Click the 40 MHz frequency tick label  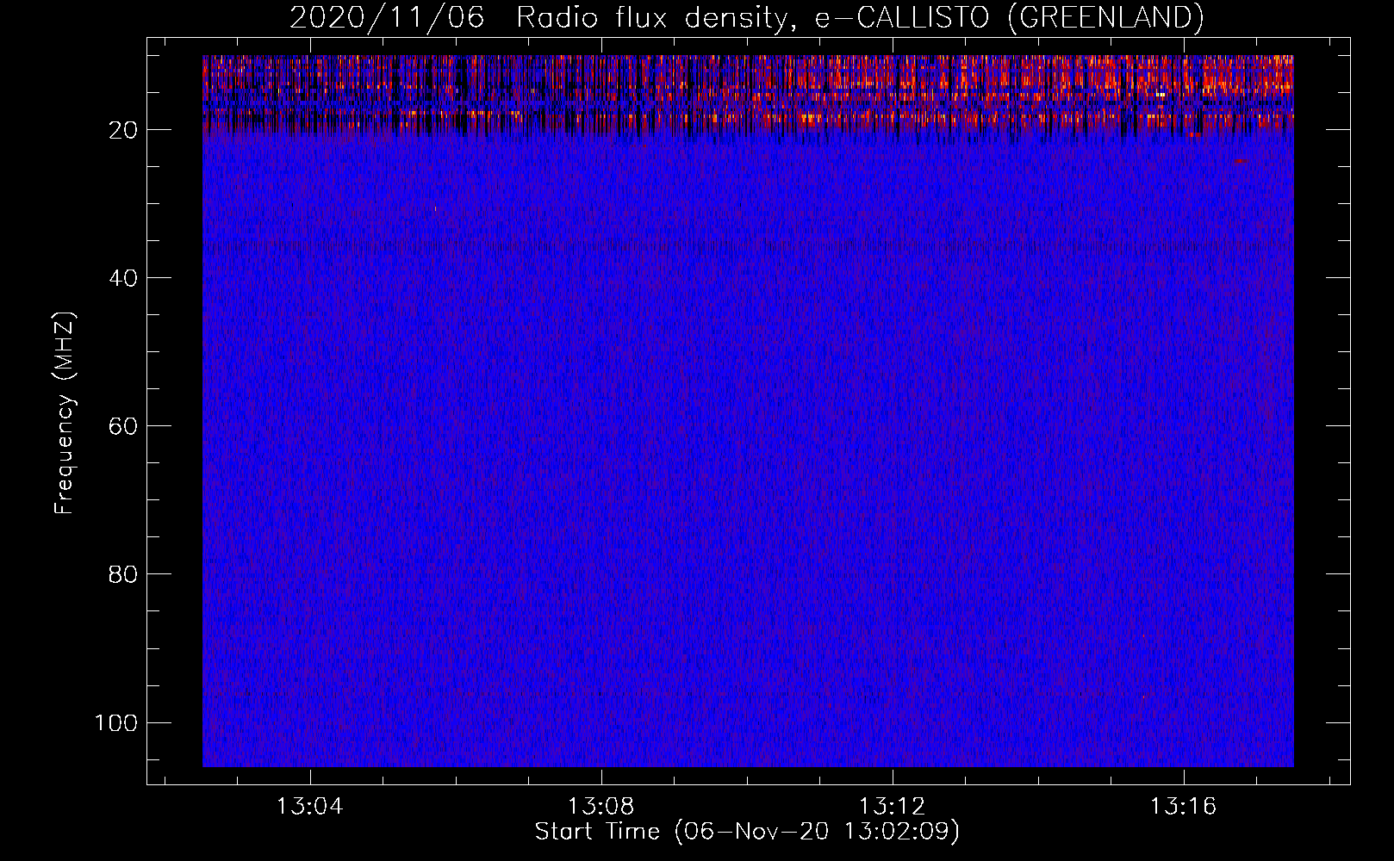tap(124, 278)
